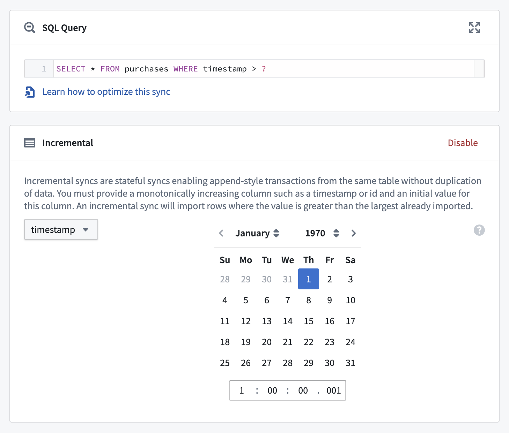Open the help question mark tooltip

479,230
